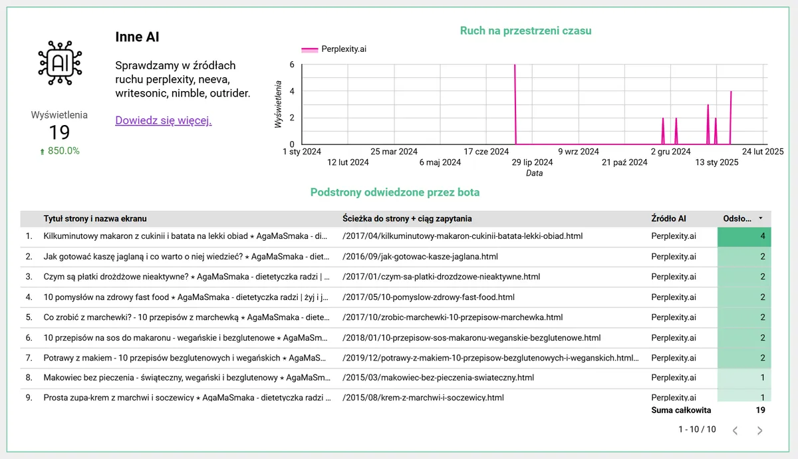Click path '/2017/10/zrobic-marchewki-10-przepisow-marchewka.html'
The height and width of the screenshot is (459, 798).
point(453,317)
